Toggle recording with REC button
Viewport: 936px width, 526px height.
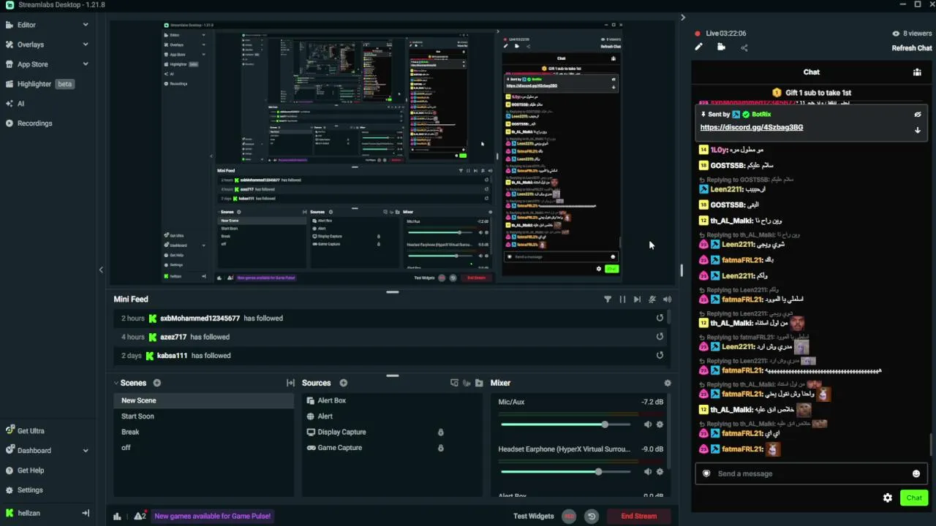click(569, 516)
